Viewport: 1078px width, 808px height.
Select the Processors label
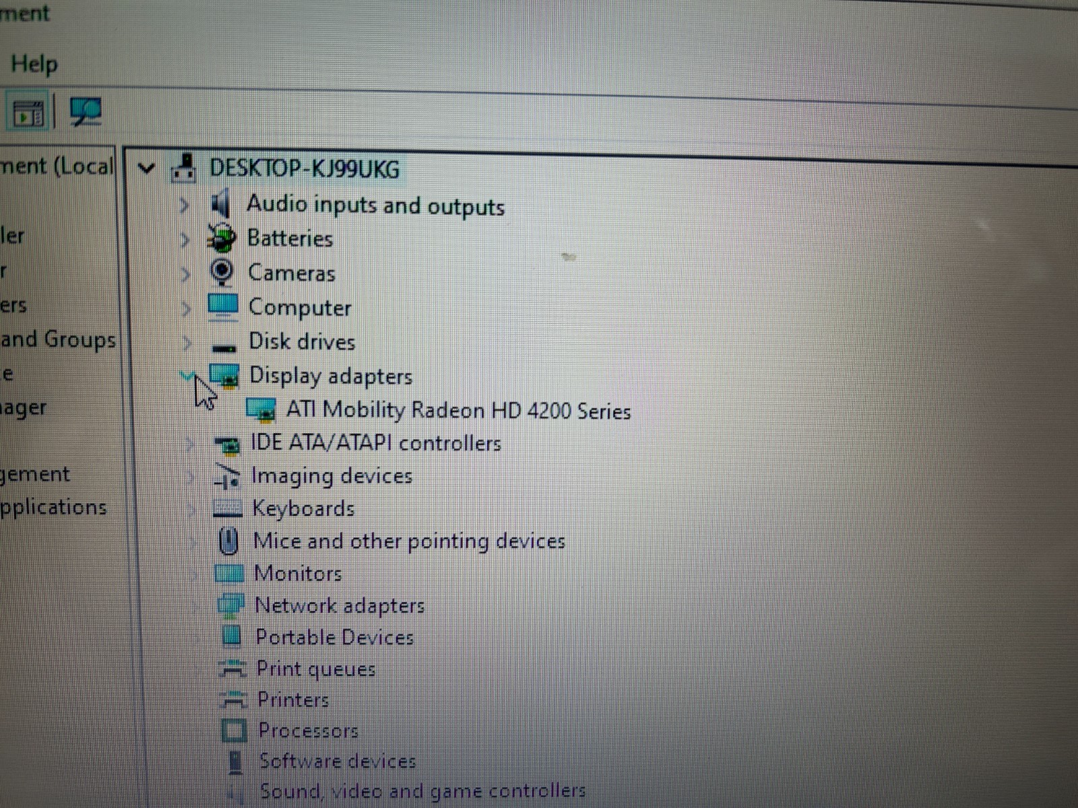coord(309,731)
